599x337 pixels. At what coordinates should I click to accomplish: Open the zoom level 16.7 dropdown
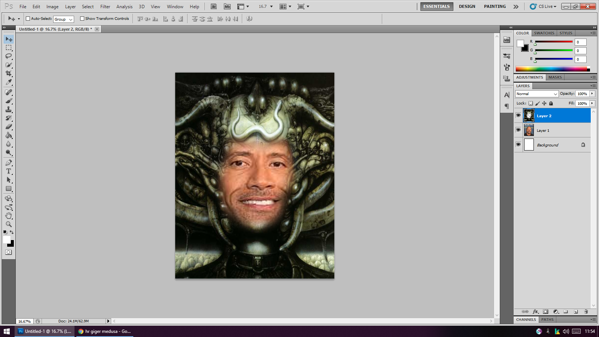271,6
